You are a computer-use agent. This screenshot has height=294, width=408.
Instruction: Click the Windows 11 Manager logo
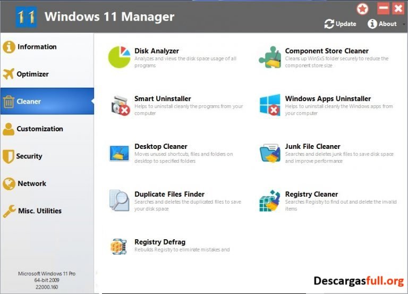[x=26, y=17]
